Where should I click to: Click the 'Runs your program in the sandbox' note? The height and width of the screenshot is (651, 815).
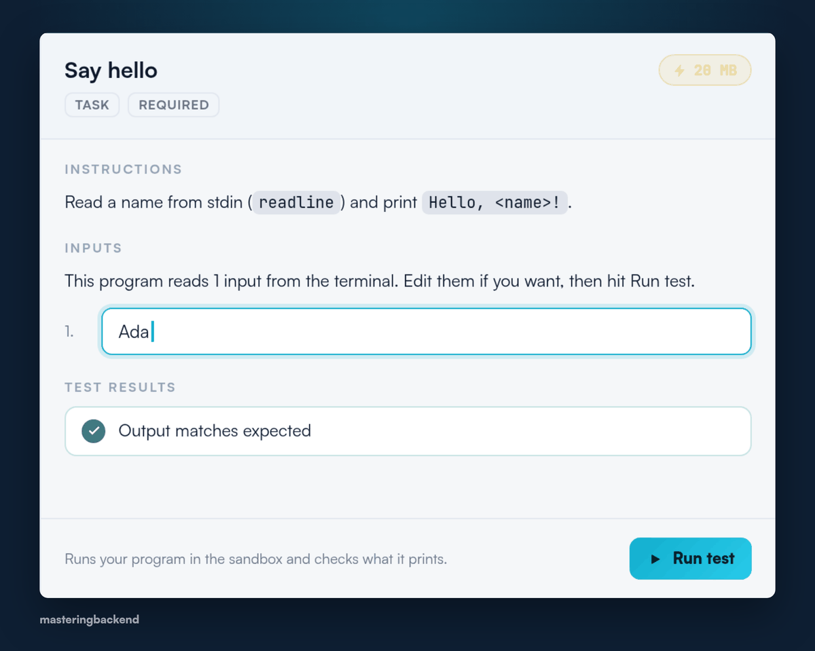256,559
